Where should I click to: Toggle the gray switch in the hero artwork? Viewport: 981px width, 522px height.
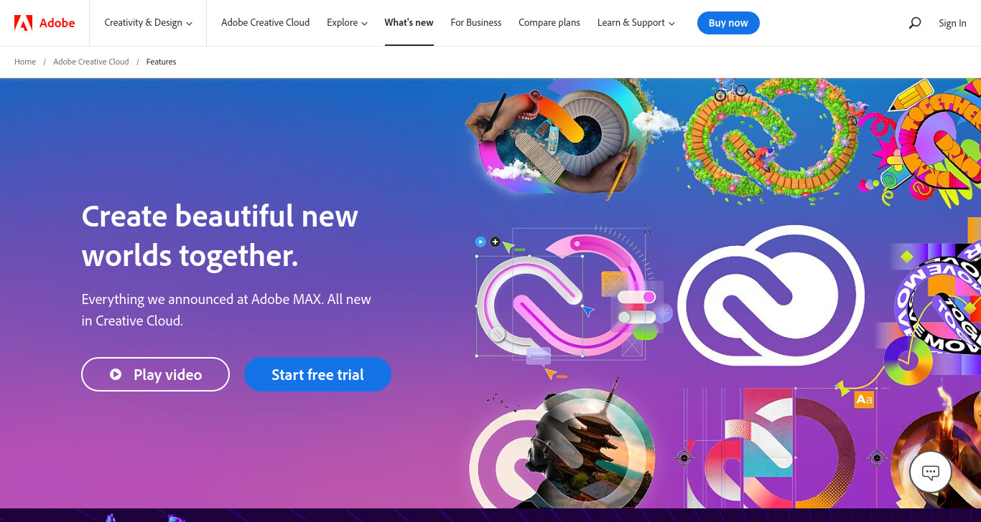[637, 316]
